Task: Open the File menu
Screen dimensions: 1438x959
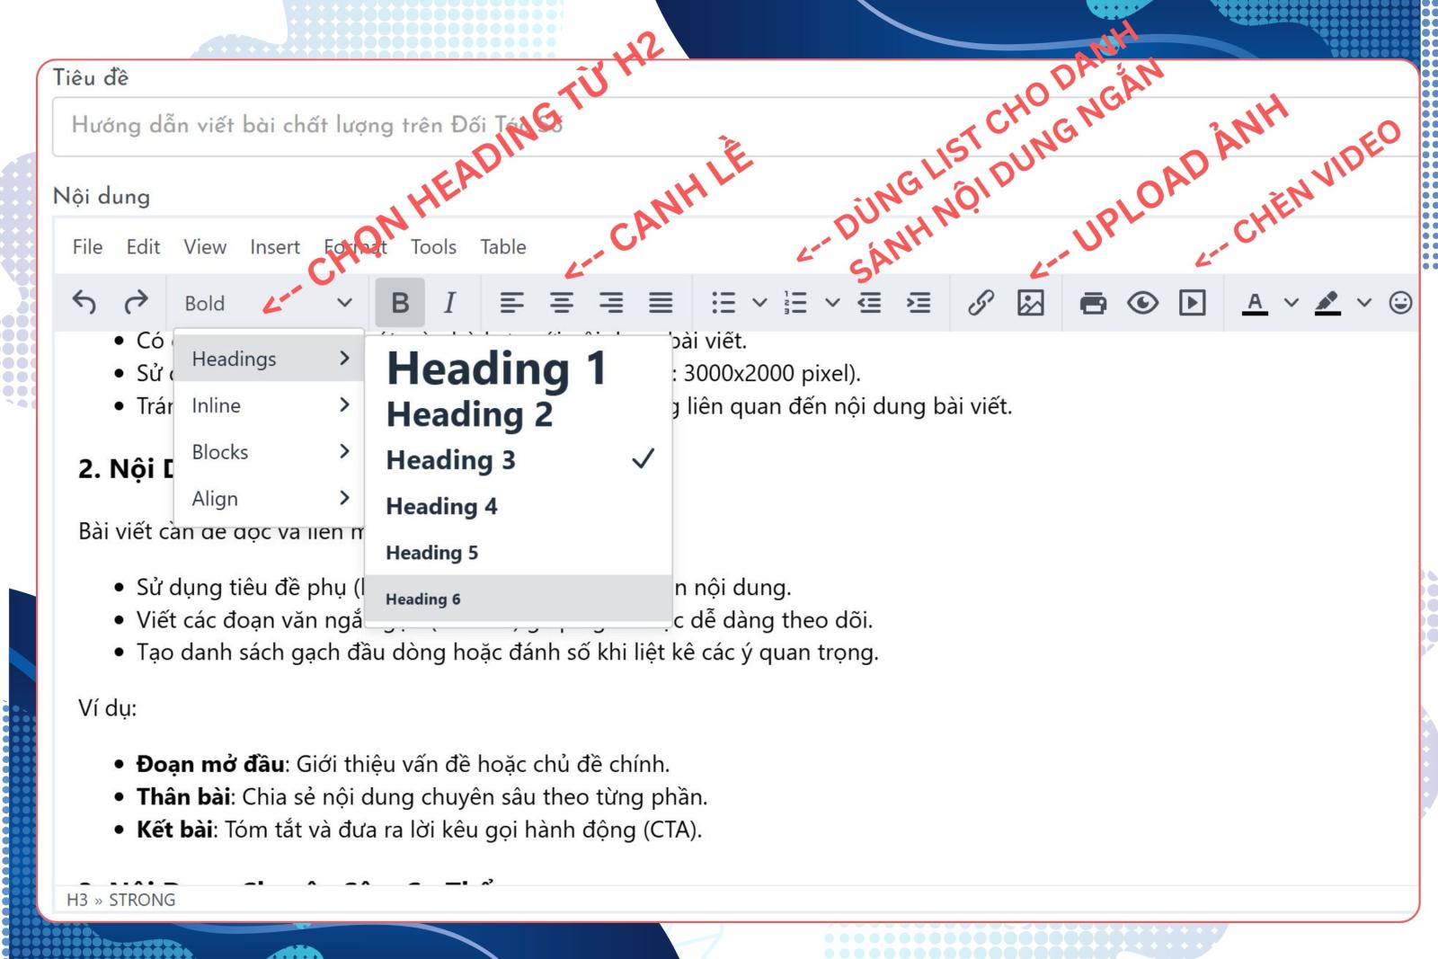Action: (x=87, y=247)
